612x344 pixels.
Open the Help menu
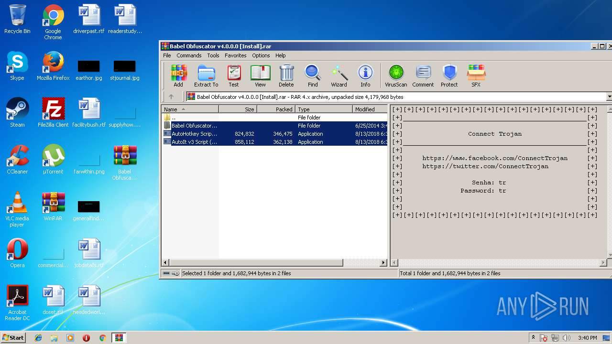(281, 55)
